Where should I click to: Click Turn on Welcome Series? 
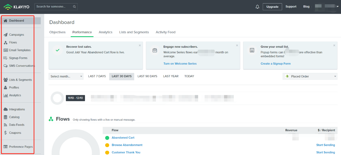click(180, 64)
